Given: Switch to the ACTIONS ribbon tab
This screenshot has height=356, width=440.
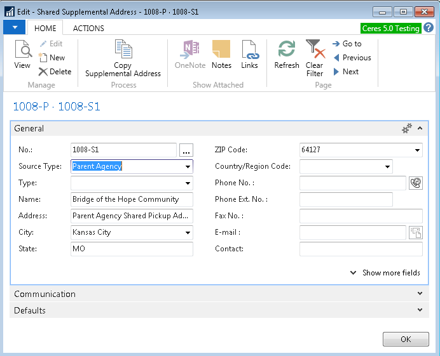Looking at the screenshot, I should pos(88,28).
